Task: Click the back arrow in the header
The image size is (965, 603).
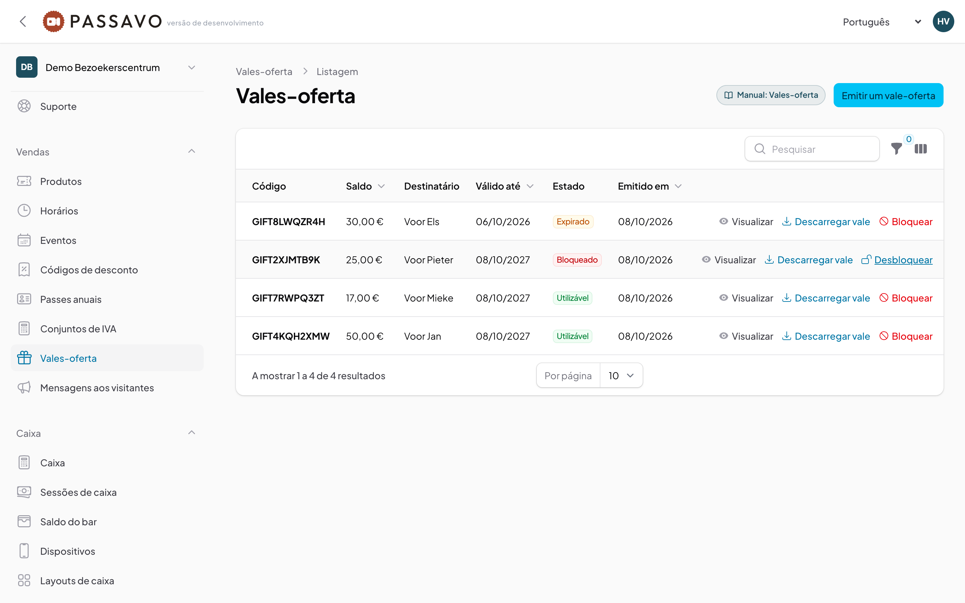Action: 23,21
